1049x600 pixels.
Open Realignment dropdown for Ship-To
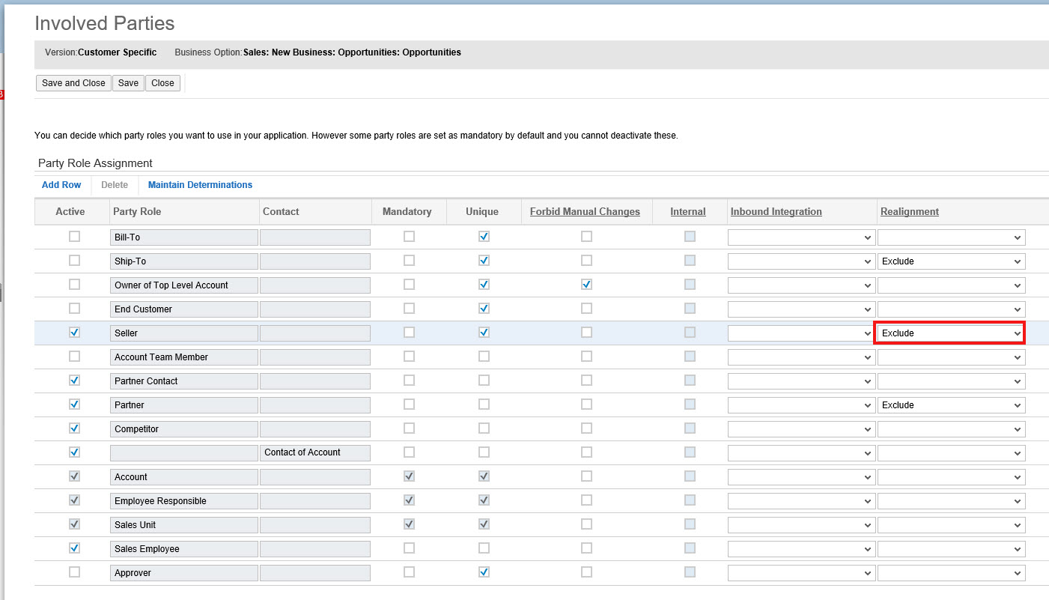point(951,261)
